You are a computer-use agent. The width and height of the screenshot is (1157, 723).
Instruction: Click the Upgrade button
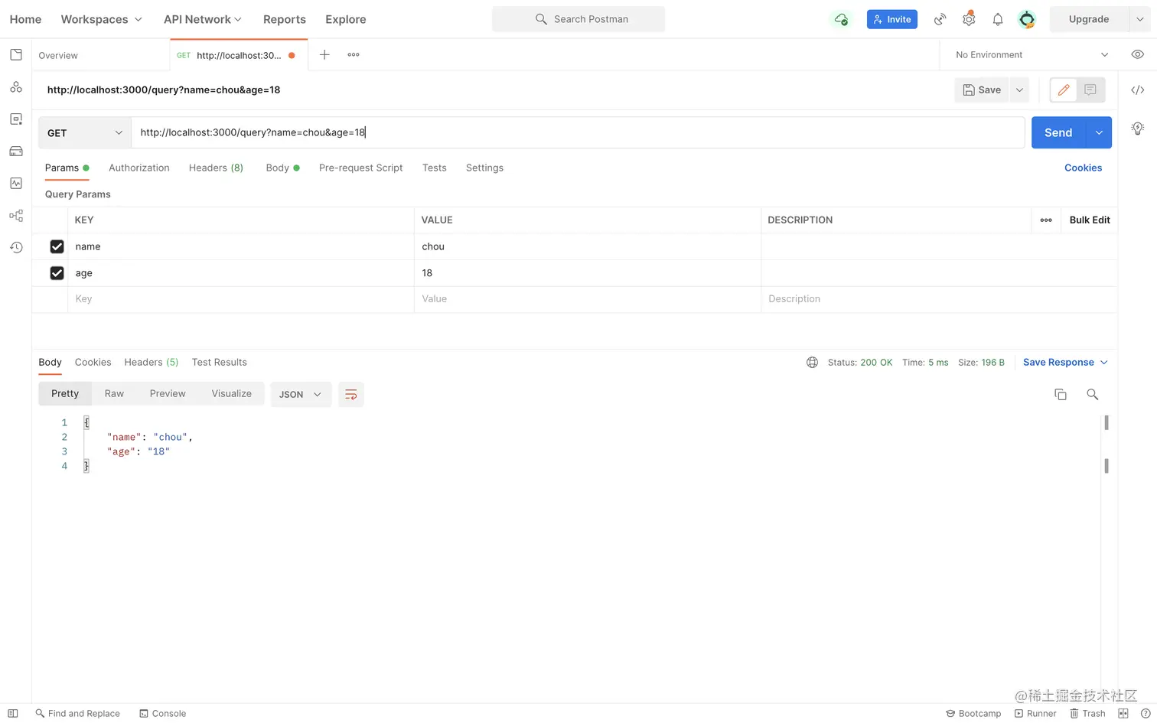1089,19
